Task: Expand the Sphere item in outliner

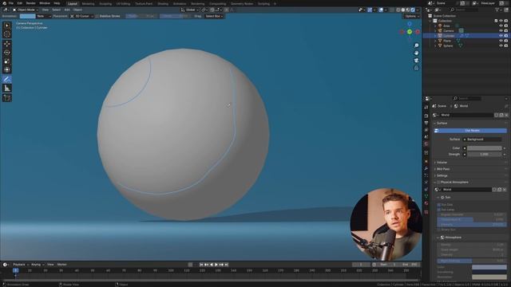Action: (x=435, y=46)
